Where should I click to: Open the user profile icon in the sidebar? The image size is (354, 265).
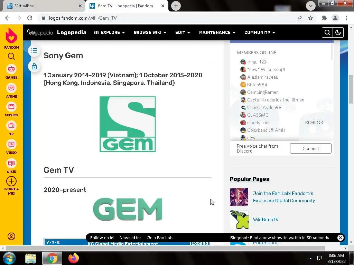coord(11,236)
